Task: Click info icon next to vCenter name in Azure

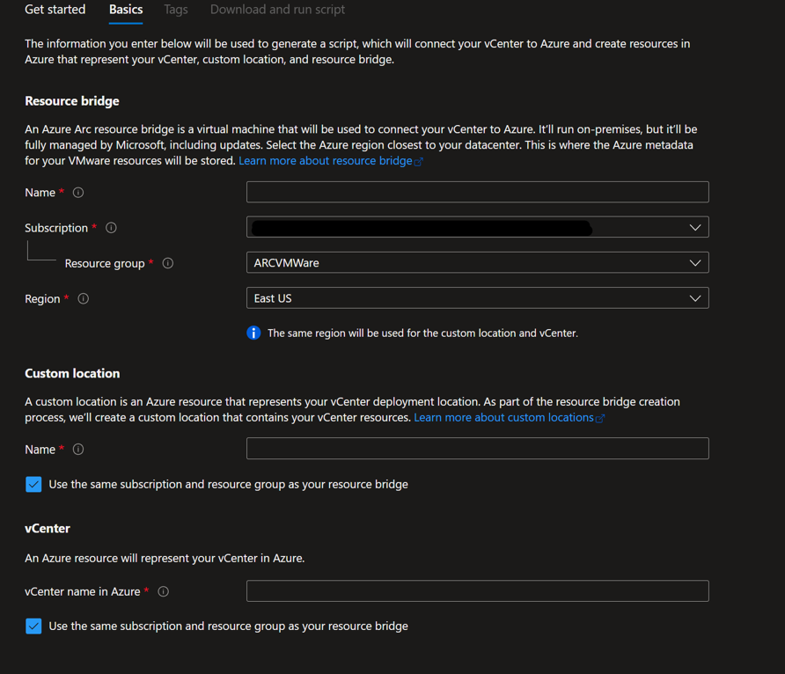Action: click(163, 591)
